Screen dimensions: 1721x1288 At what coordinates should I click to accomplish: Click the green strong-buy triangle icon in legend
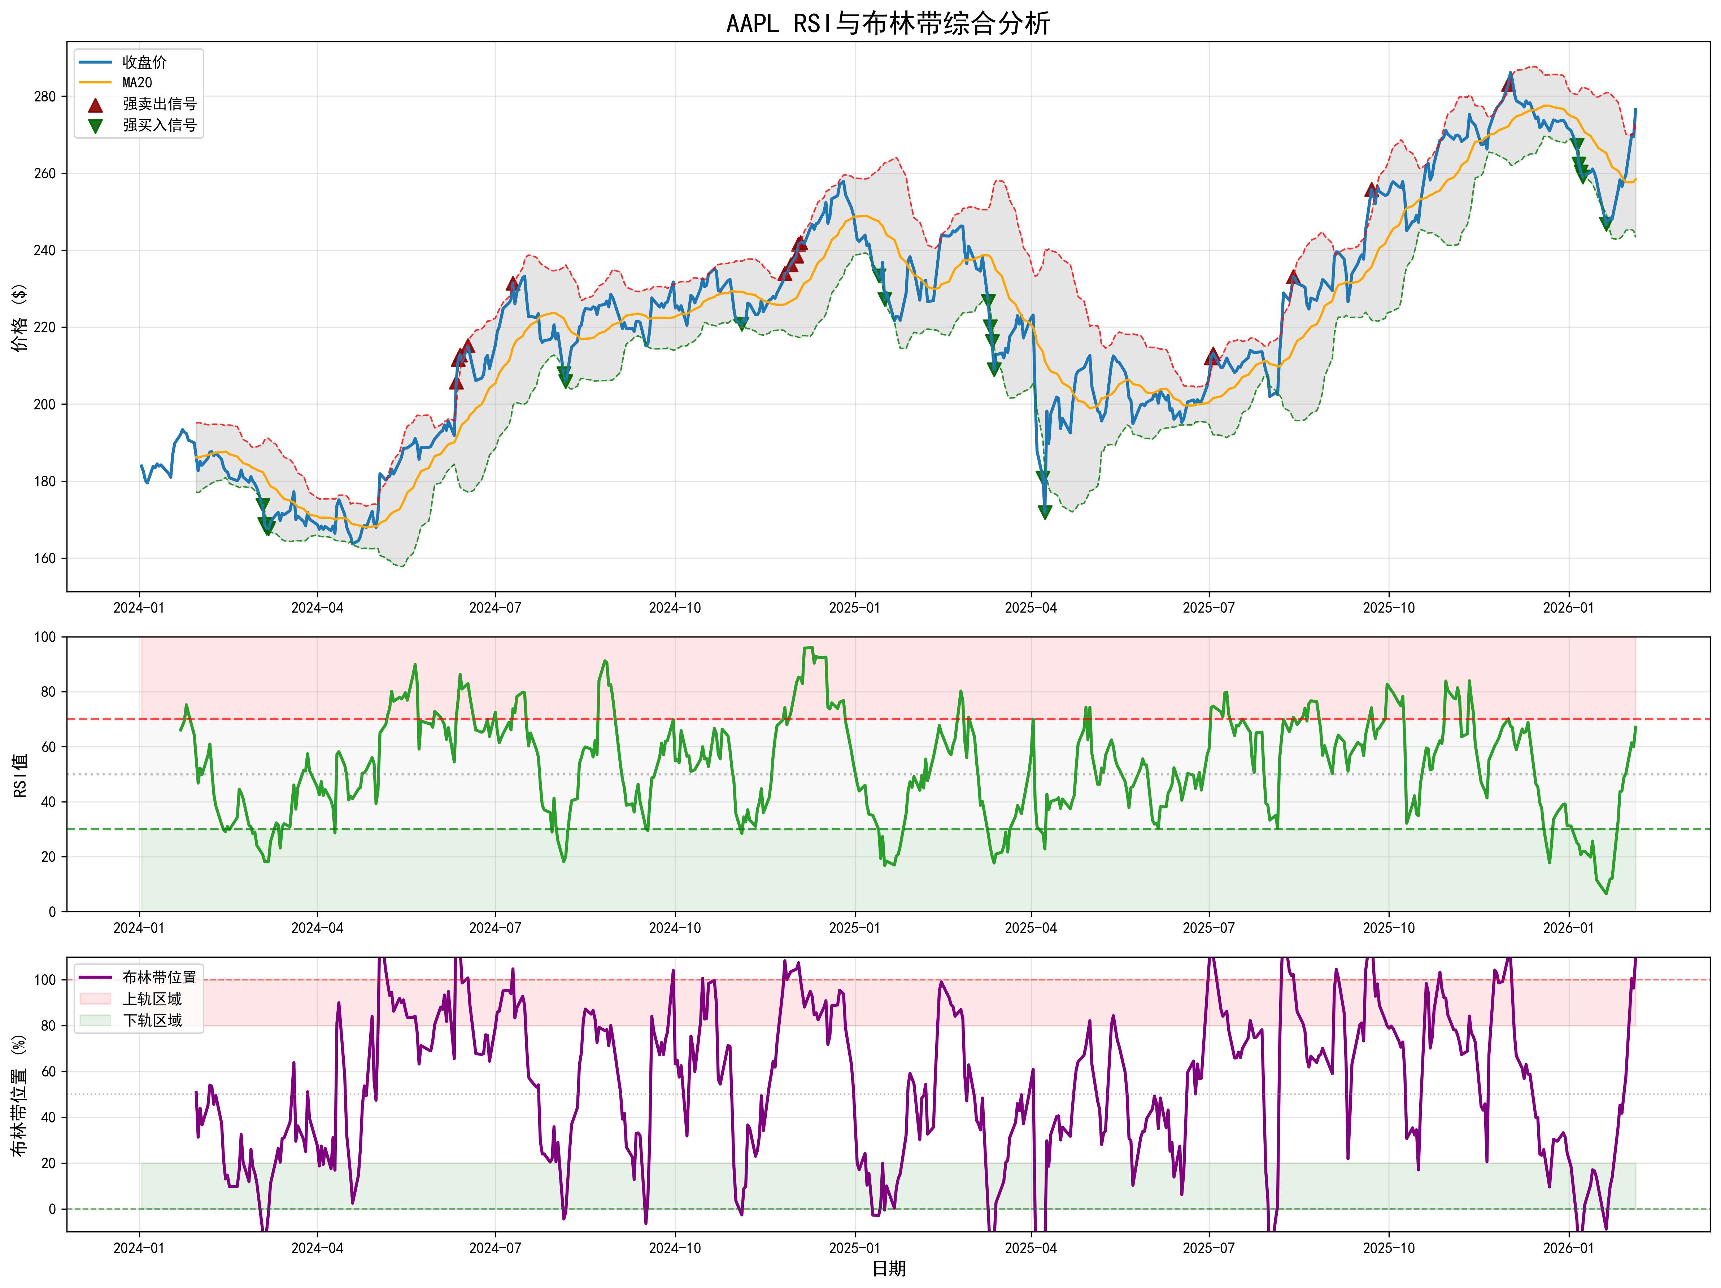point(95,125)
